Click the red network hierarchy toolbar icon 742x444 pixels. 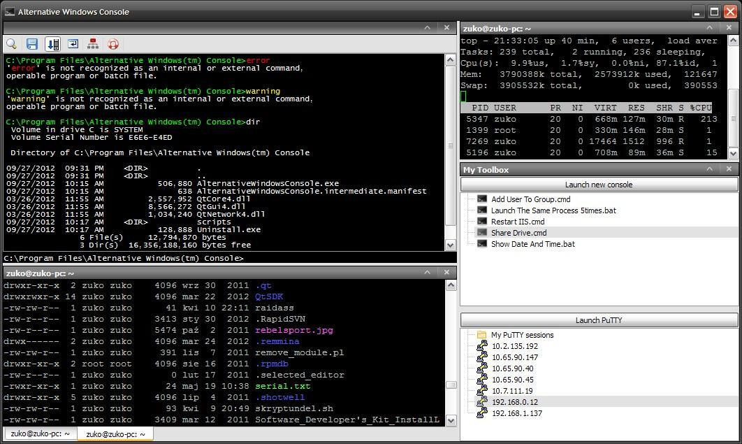[x=93, y=44]
